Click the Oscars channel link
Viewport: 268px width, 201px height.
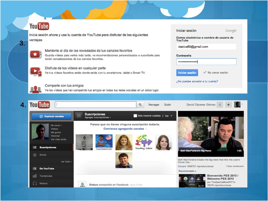pyautogui.click(x=182, y=166)
